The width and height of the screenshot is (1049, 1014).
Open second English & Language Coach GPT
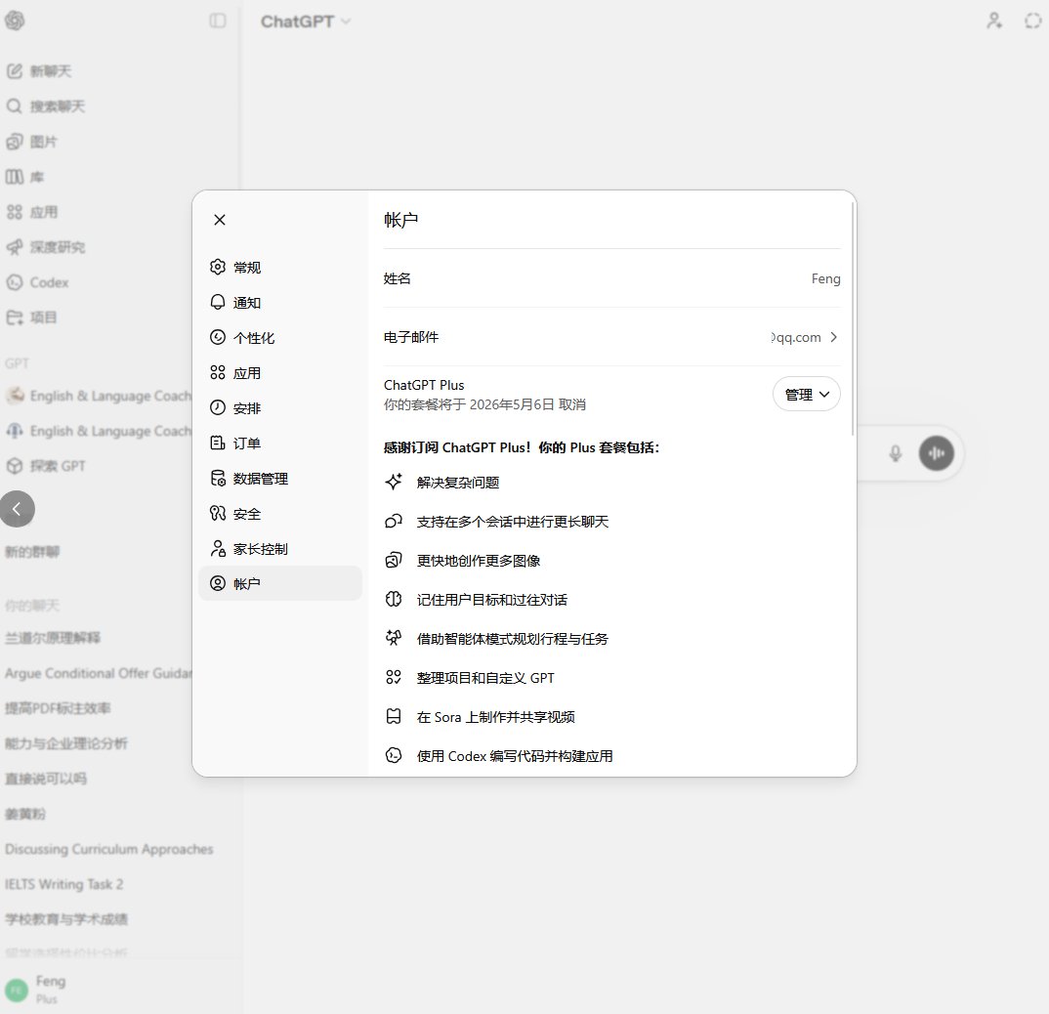click(99, 431)
